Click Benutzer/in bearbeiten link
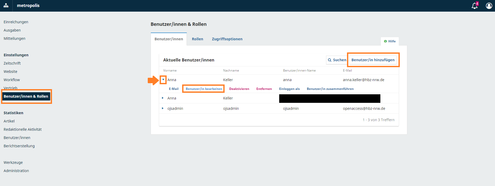Viewport: 495px width, 186px height. [204, 89]
